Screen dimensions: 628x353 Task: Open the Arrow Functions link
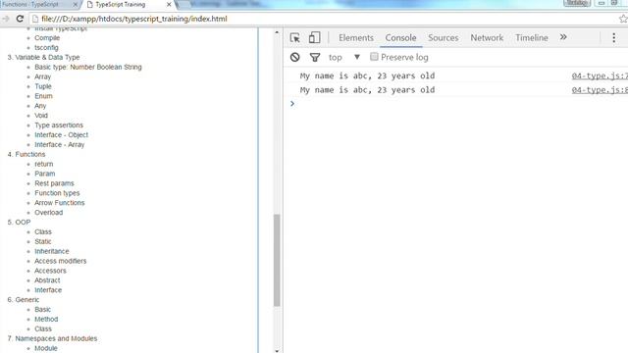(59, 203)
